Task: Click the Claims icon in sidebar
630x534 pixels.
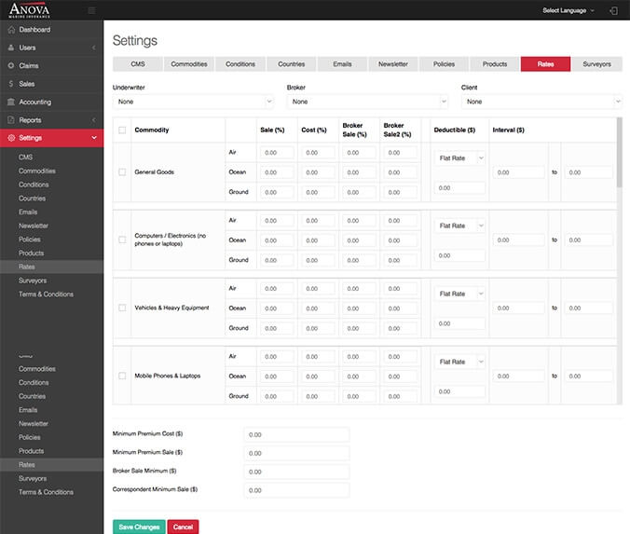Action: [x=11, y=66]
